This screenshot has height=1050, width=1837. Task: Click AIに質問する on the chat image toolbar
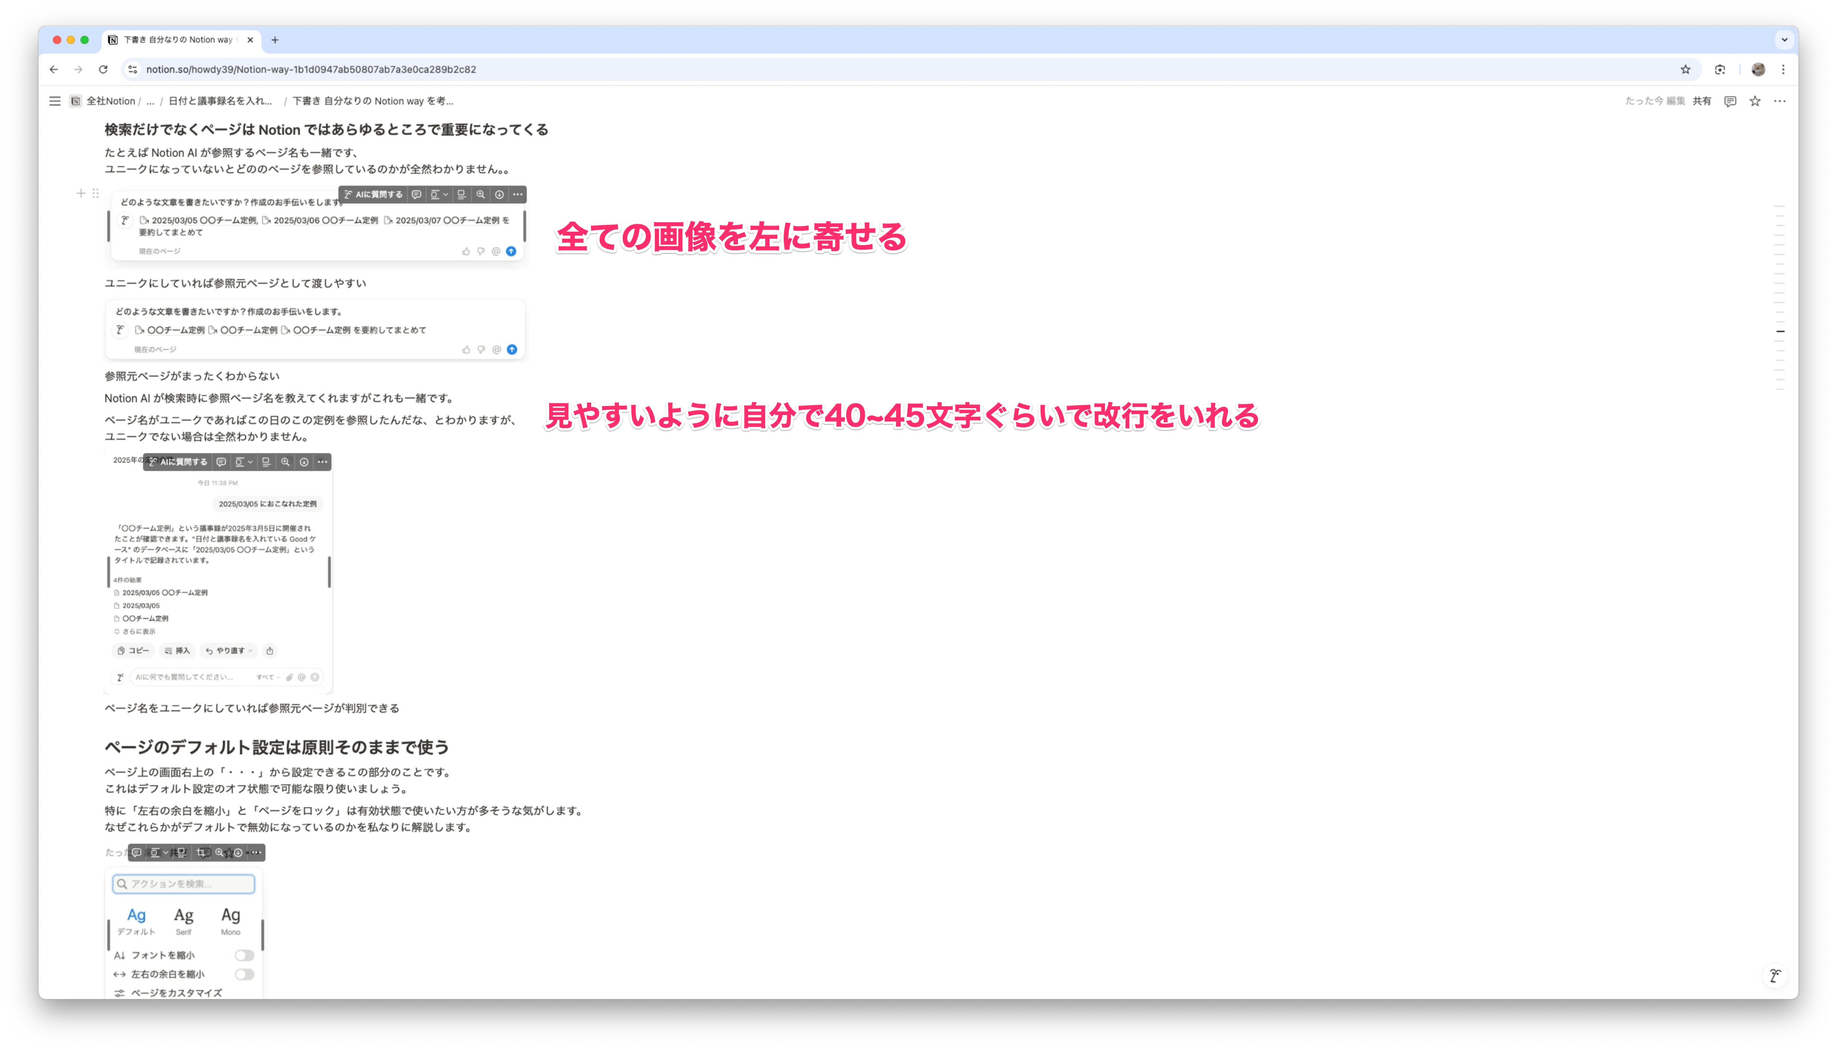tap(177, 461)
